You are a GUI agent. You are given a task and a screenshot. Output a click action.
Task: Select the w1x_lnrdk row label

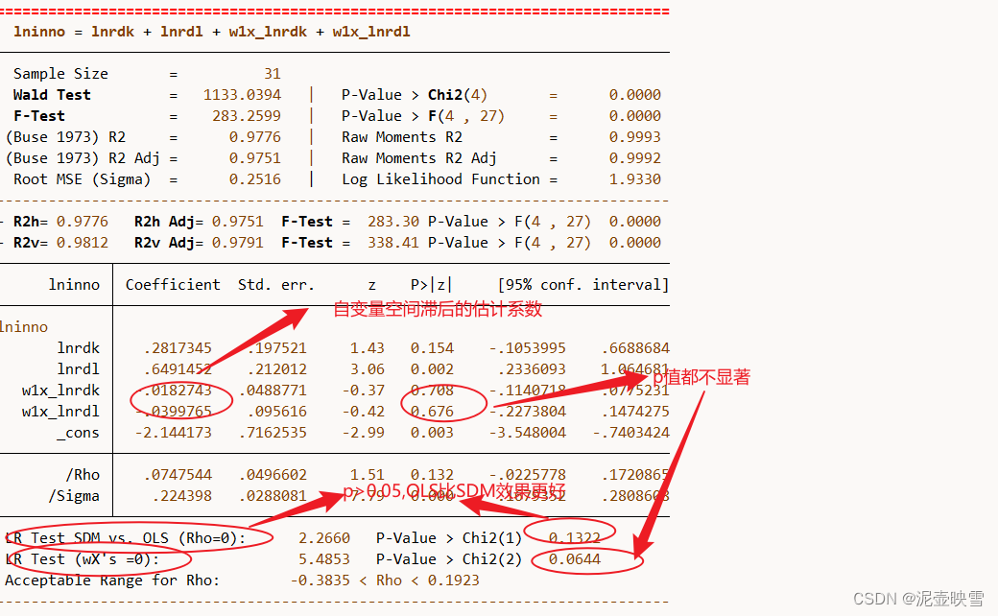click(x=60, y=391)
